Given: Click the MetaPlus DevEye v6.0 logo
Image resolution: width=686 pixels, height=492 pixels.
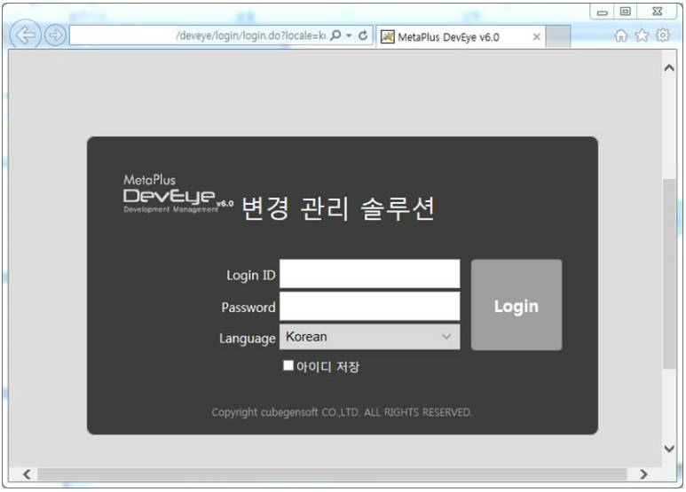Looking at the screenshot, I should [x=178, y=194].
